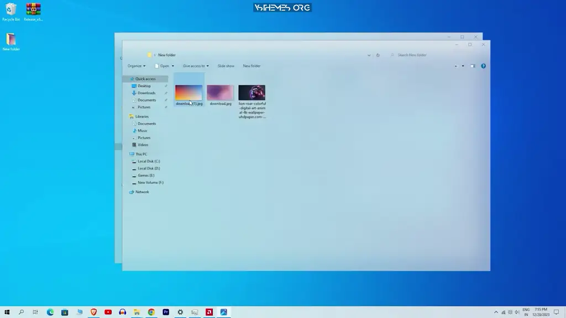Unpin Desktop from Quick access
The height and width of the screenshot is (318, 566).
click(x=166, y=86)
